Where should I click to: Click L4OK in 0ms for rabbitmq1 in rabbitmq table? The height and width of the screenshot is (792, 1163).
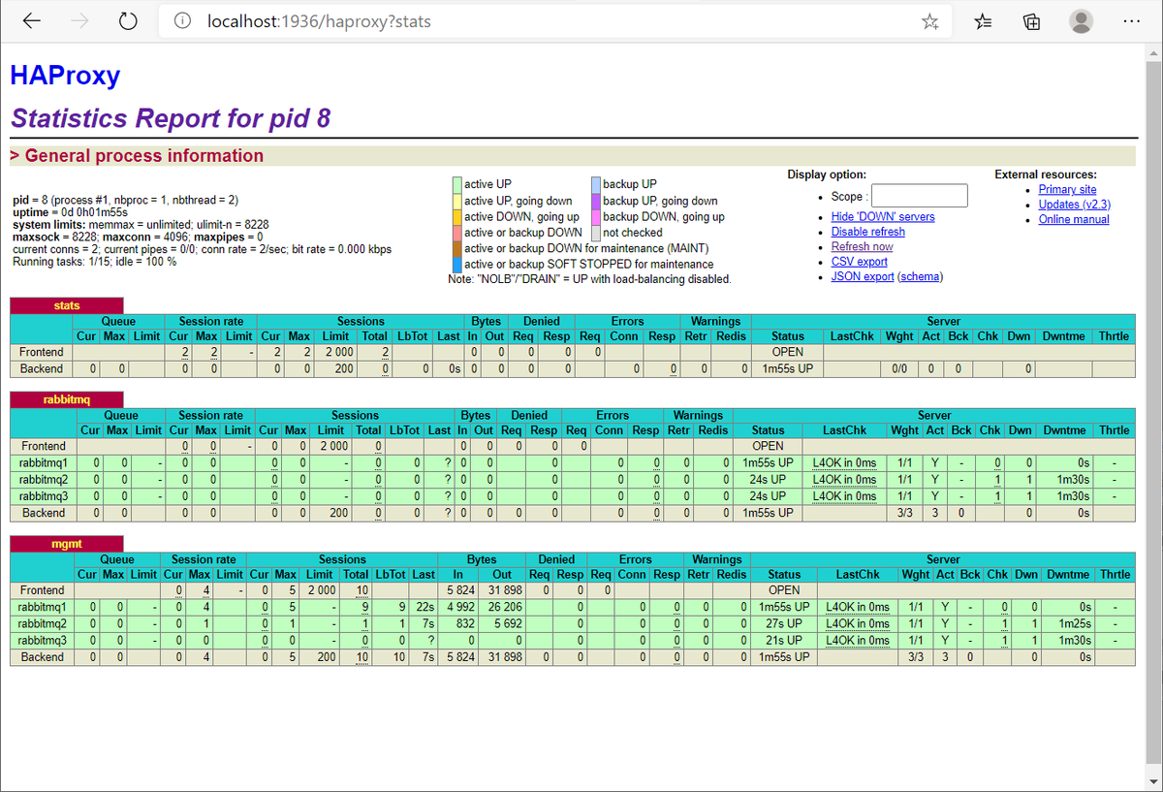click(x=844, y=463)
